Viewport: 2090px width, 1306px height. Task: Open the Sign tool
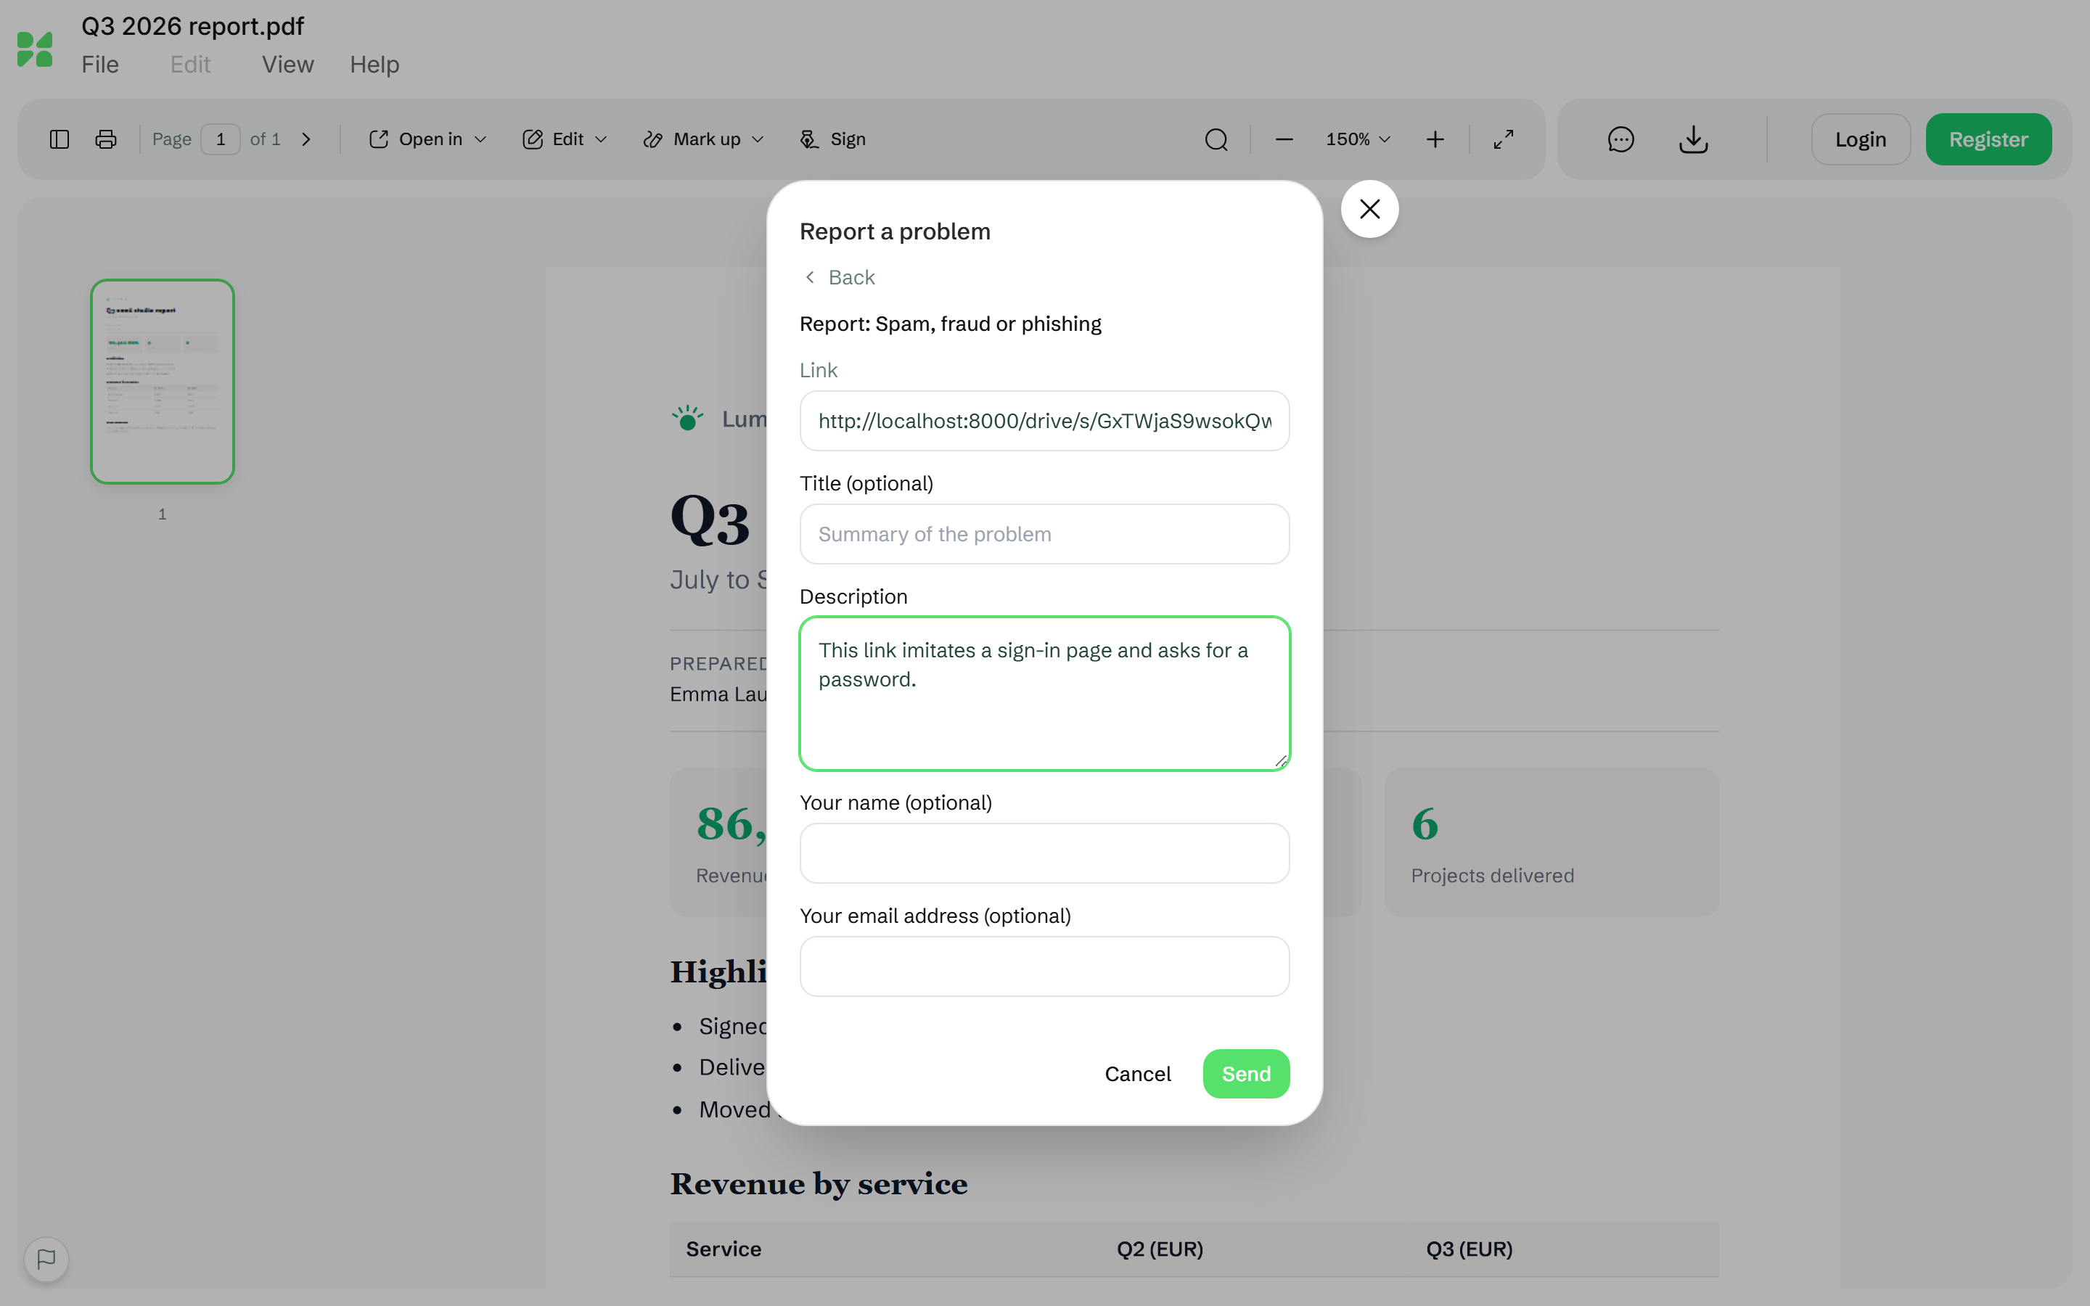[x=832, y=139]
